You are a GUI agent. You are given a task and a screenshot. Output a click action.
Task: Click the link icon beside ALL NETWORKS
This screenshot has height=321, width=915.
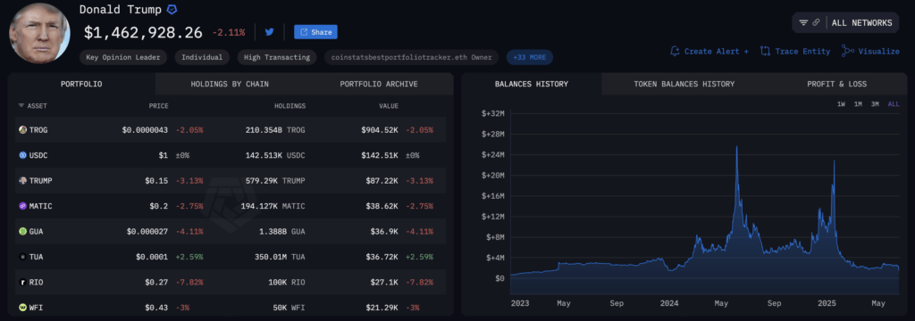click(x=816, y=22)
